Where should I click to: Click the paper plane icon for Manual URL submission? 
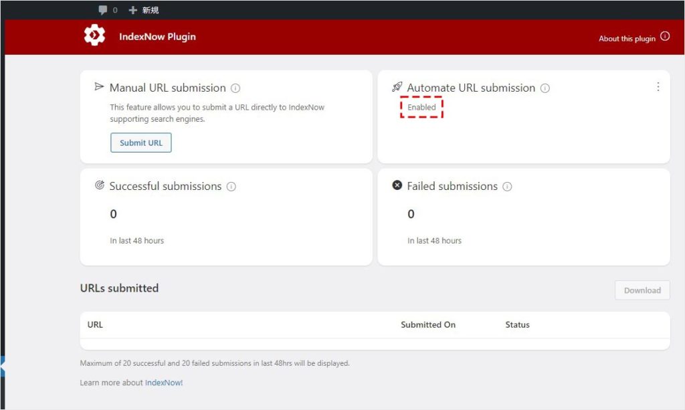tap(100, 87)
